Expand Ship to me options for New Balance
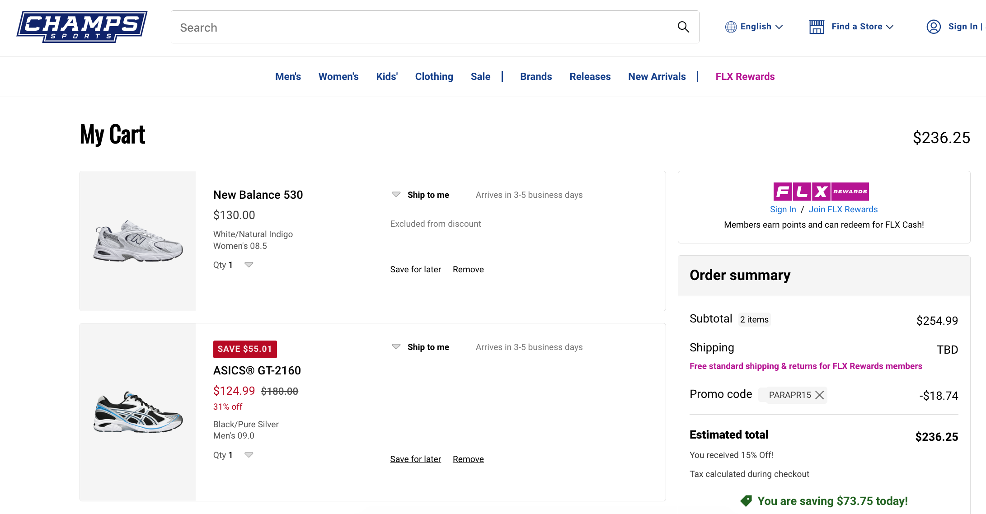This screenshot has width=986, height=514. click(396, 195)
